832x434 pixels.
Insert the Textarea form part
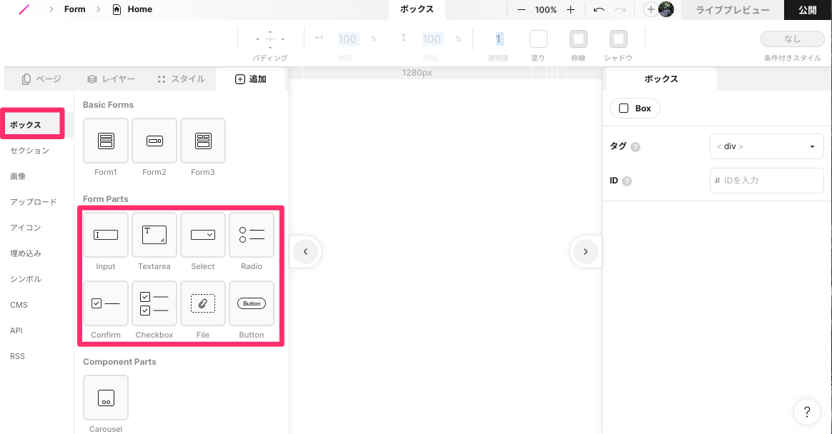click(154, 235)
